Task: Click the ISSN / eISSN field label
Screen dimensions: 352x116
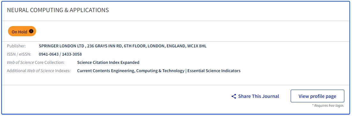Action: click(19, 54)
